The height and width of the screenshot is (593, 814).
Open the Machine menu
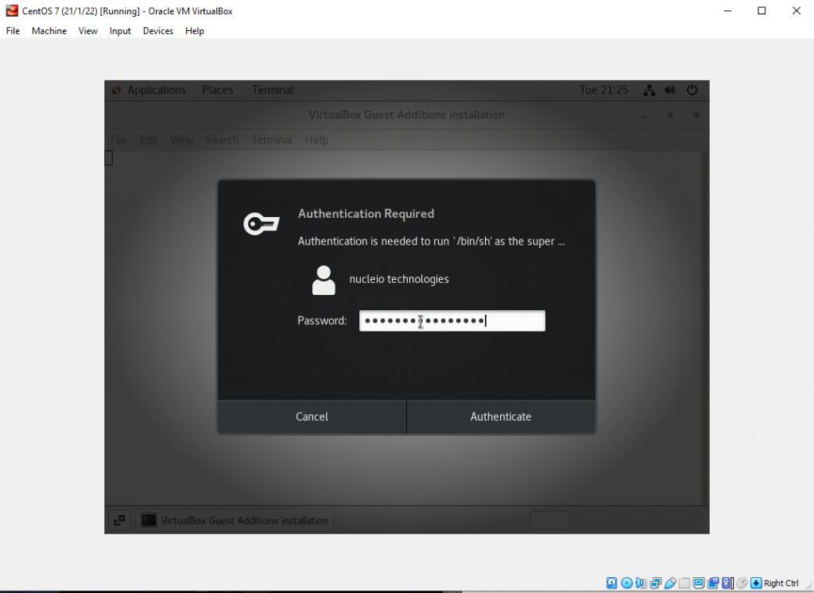point(49,31)
